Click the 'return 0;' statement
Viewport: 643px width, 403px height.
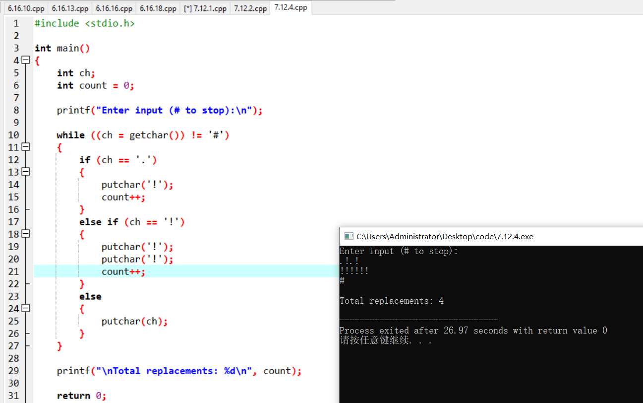[x=81, y=396]
